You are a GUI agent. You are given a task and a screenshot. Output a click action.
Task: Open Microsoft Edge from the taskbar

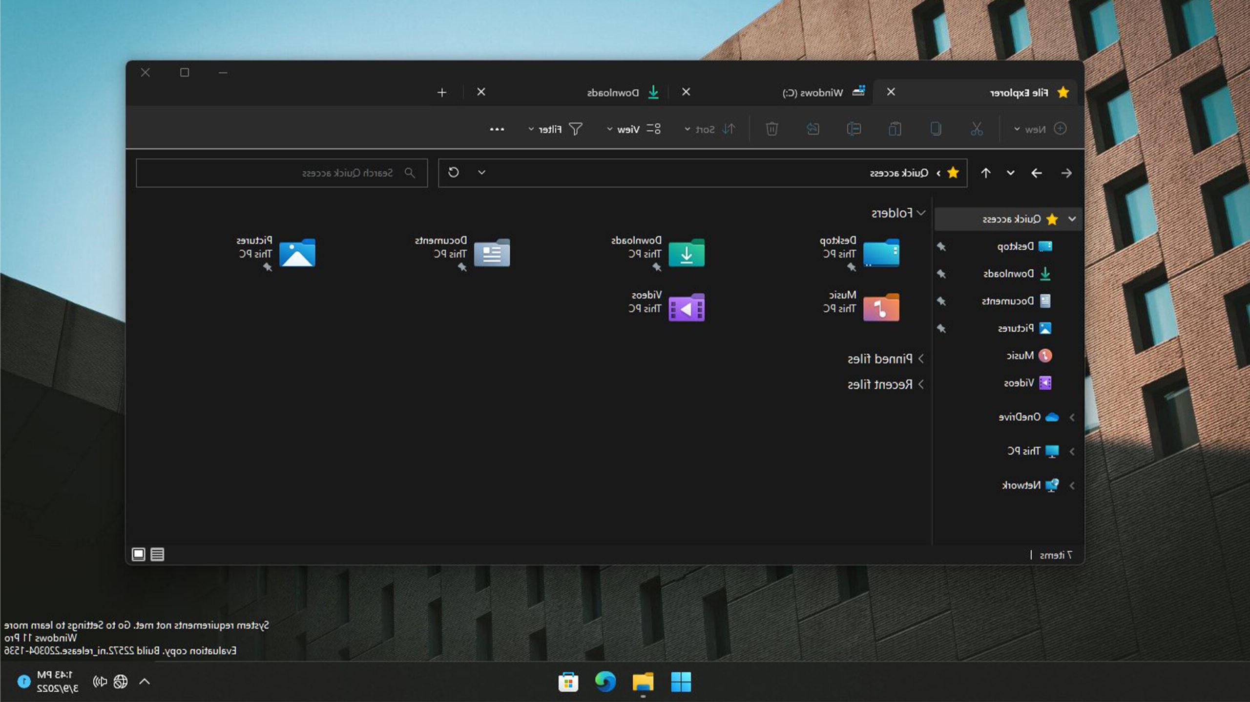coord(605,682)
